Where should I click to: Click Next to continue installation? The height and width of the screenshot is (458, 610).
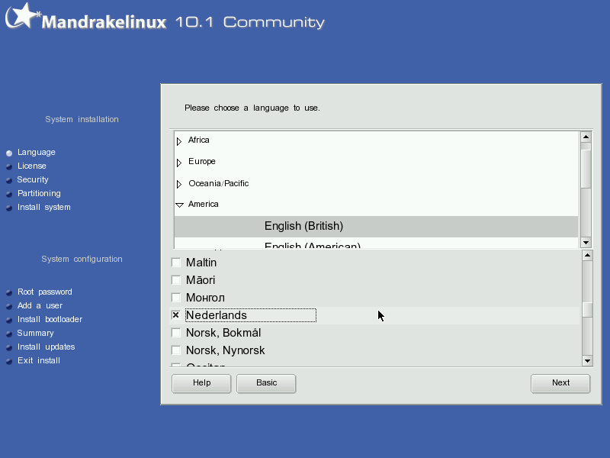coord(560,383)
